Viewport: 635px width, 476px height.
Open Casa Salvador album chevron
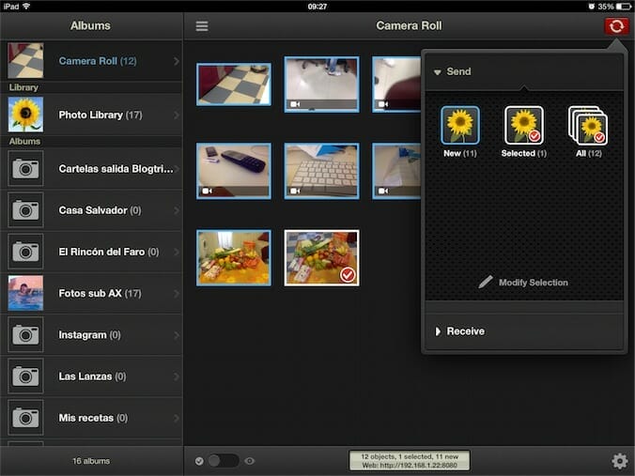176,210
